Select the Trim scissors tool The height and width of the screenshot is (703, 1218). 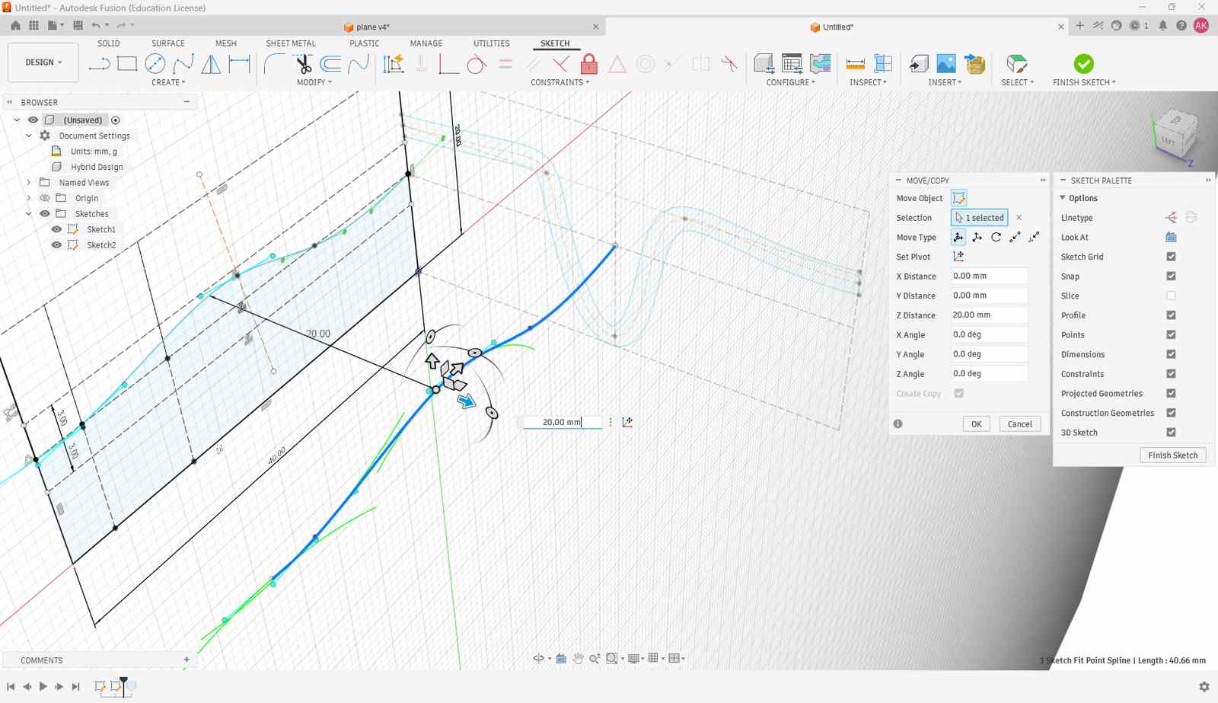pyautogui.click(x=303, y=64)
